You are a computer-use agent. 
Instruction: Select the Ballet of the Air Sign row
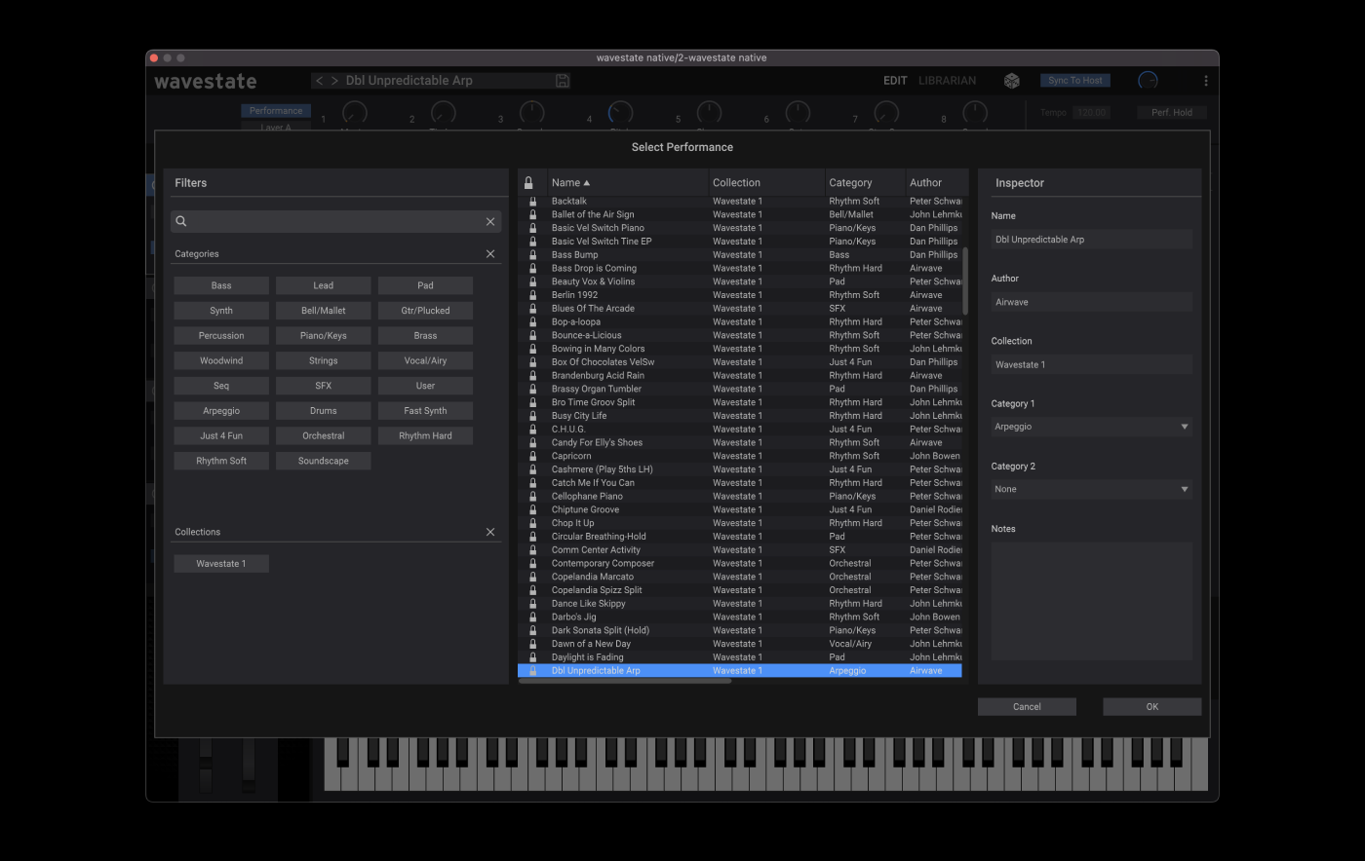click(740, 214)
